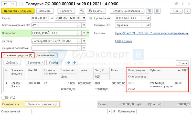
Task: Open calendar for document date
Action: point(84,18)
